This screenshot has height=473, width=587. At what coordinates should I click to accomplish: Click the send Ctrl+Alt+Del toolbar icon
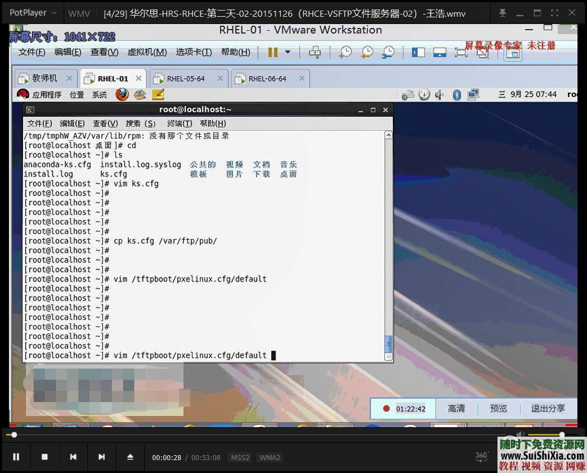tap(315, 52)
